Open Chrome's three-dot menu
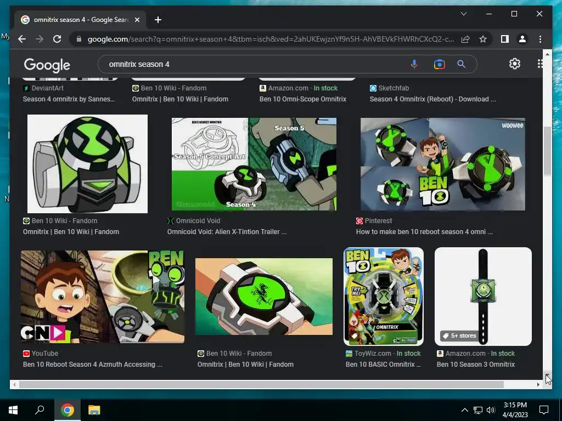 540,39
